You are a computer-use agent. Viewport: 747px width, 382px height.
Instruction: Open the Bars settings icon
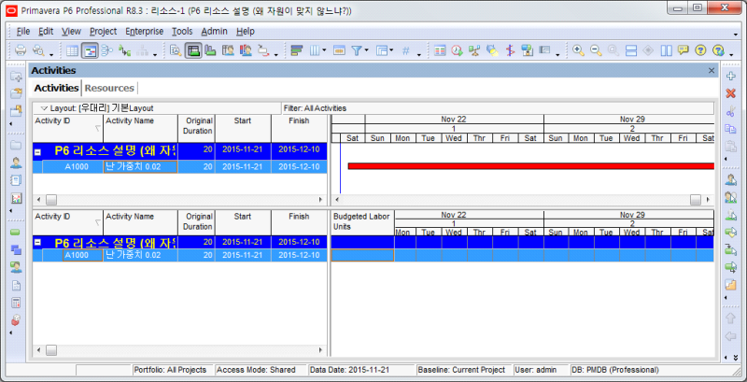[x=297, y=50]
